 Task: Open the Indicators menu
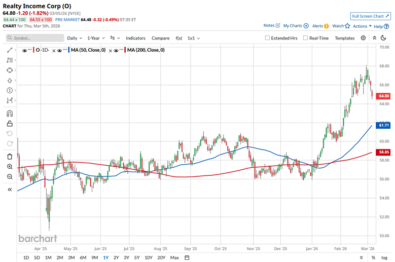[135, 38]
